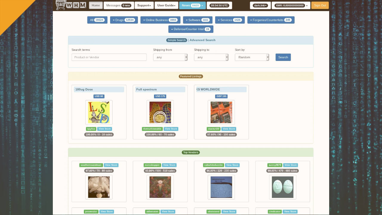Open the User Guide menu
Image resolution: width=382 pixels, height=215 pixels.
166,5
